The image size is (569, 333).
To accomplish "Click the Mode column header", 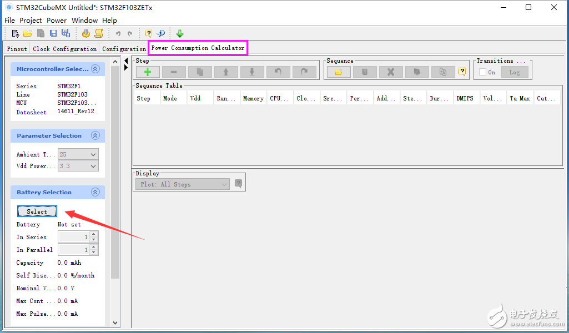I will (173, 98).
